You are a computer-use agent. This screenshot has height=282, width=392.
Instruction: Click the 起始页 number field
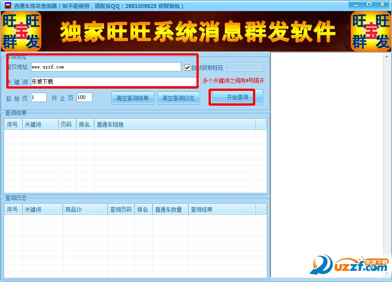pyautogui.click(x=39, y=97)
